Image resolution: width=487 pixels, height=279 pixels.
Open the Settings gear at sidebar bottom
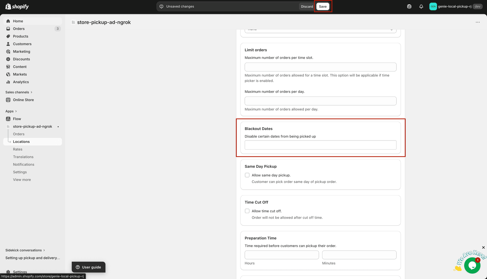(8, 272)
